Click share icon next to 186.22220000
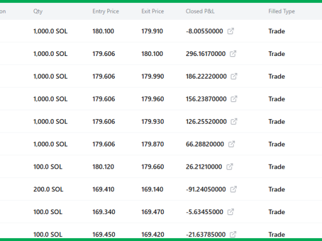The image size is (322, 241). click(234, 76)
